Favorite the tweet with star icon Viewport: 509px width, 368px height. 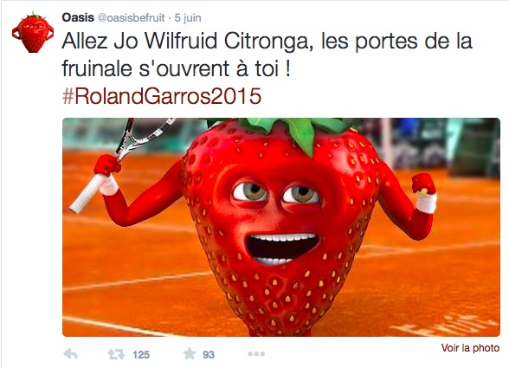pyautogui.click(x=190, y=353)
